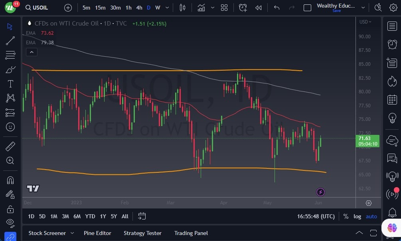Toggle the log scale
Screen dimensions: 401x241
[x=357, y=216]
